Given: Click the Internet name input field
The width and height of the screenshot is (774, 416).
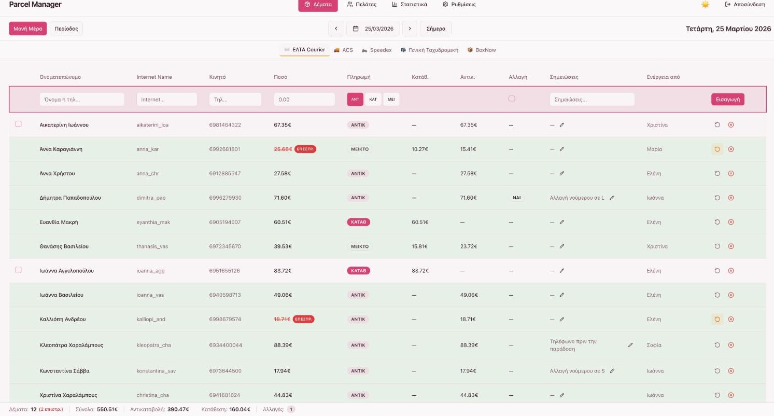Looking at the screenshot, I should [167, 99].
